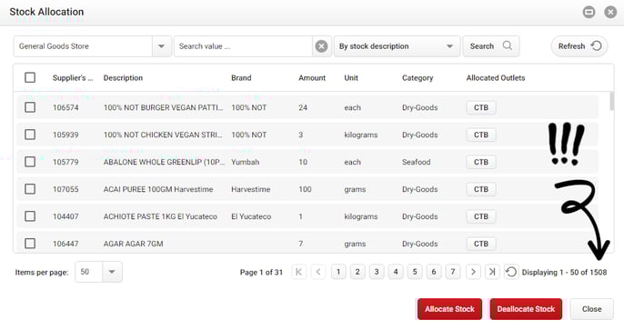Clear the search value field
This screenshot has width=624, height=330.
tap(322, 46)
